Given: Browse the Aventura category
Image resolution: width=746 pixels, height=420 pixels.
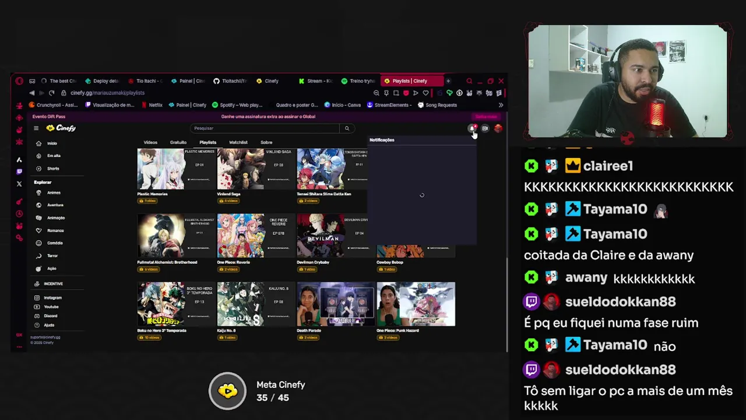Looking at the screenshot, I should click(x=51, y=205).
